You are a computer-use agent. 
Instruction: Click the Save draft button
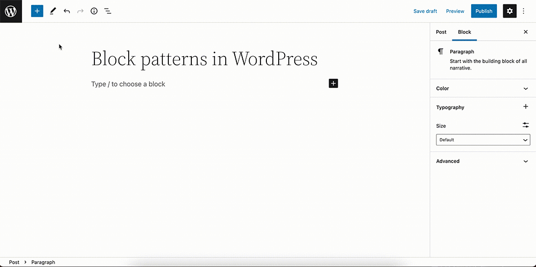(425, 11)
